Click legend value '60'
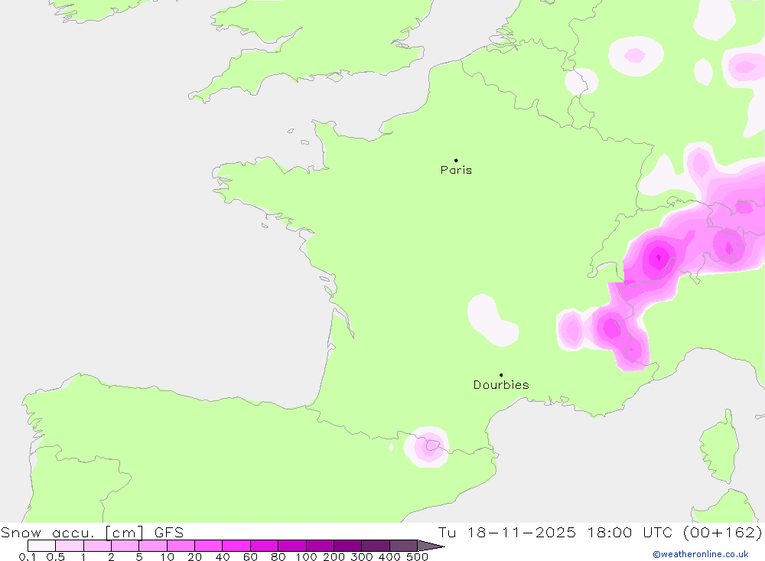 tap(250, 556)
